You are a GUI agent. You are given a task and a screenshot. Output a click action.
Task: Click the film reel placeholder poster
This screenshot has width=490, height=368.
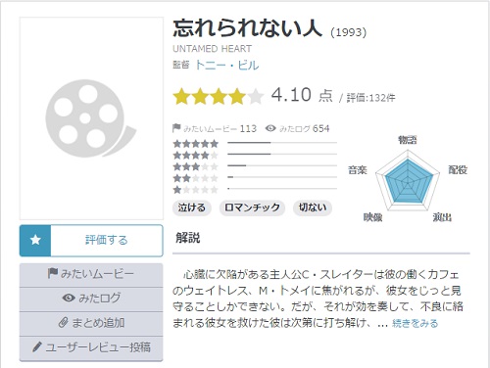coord(91,118)
